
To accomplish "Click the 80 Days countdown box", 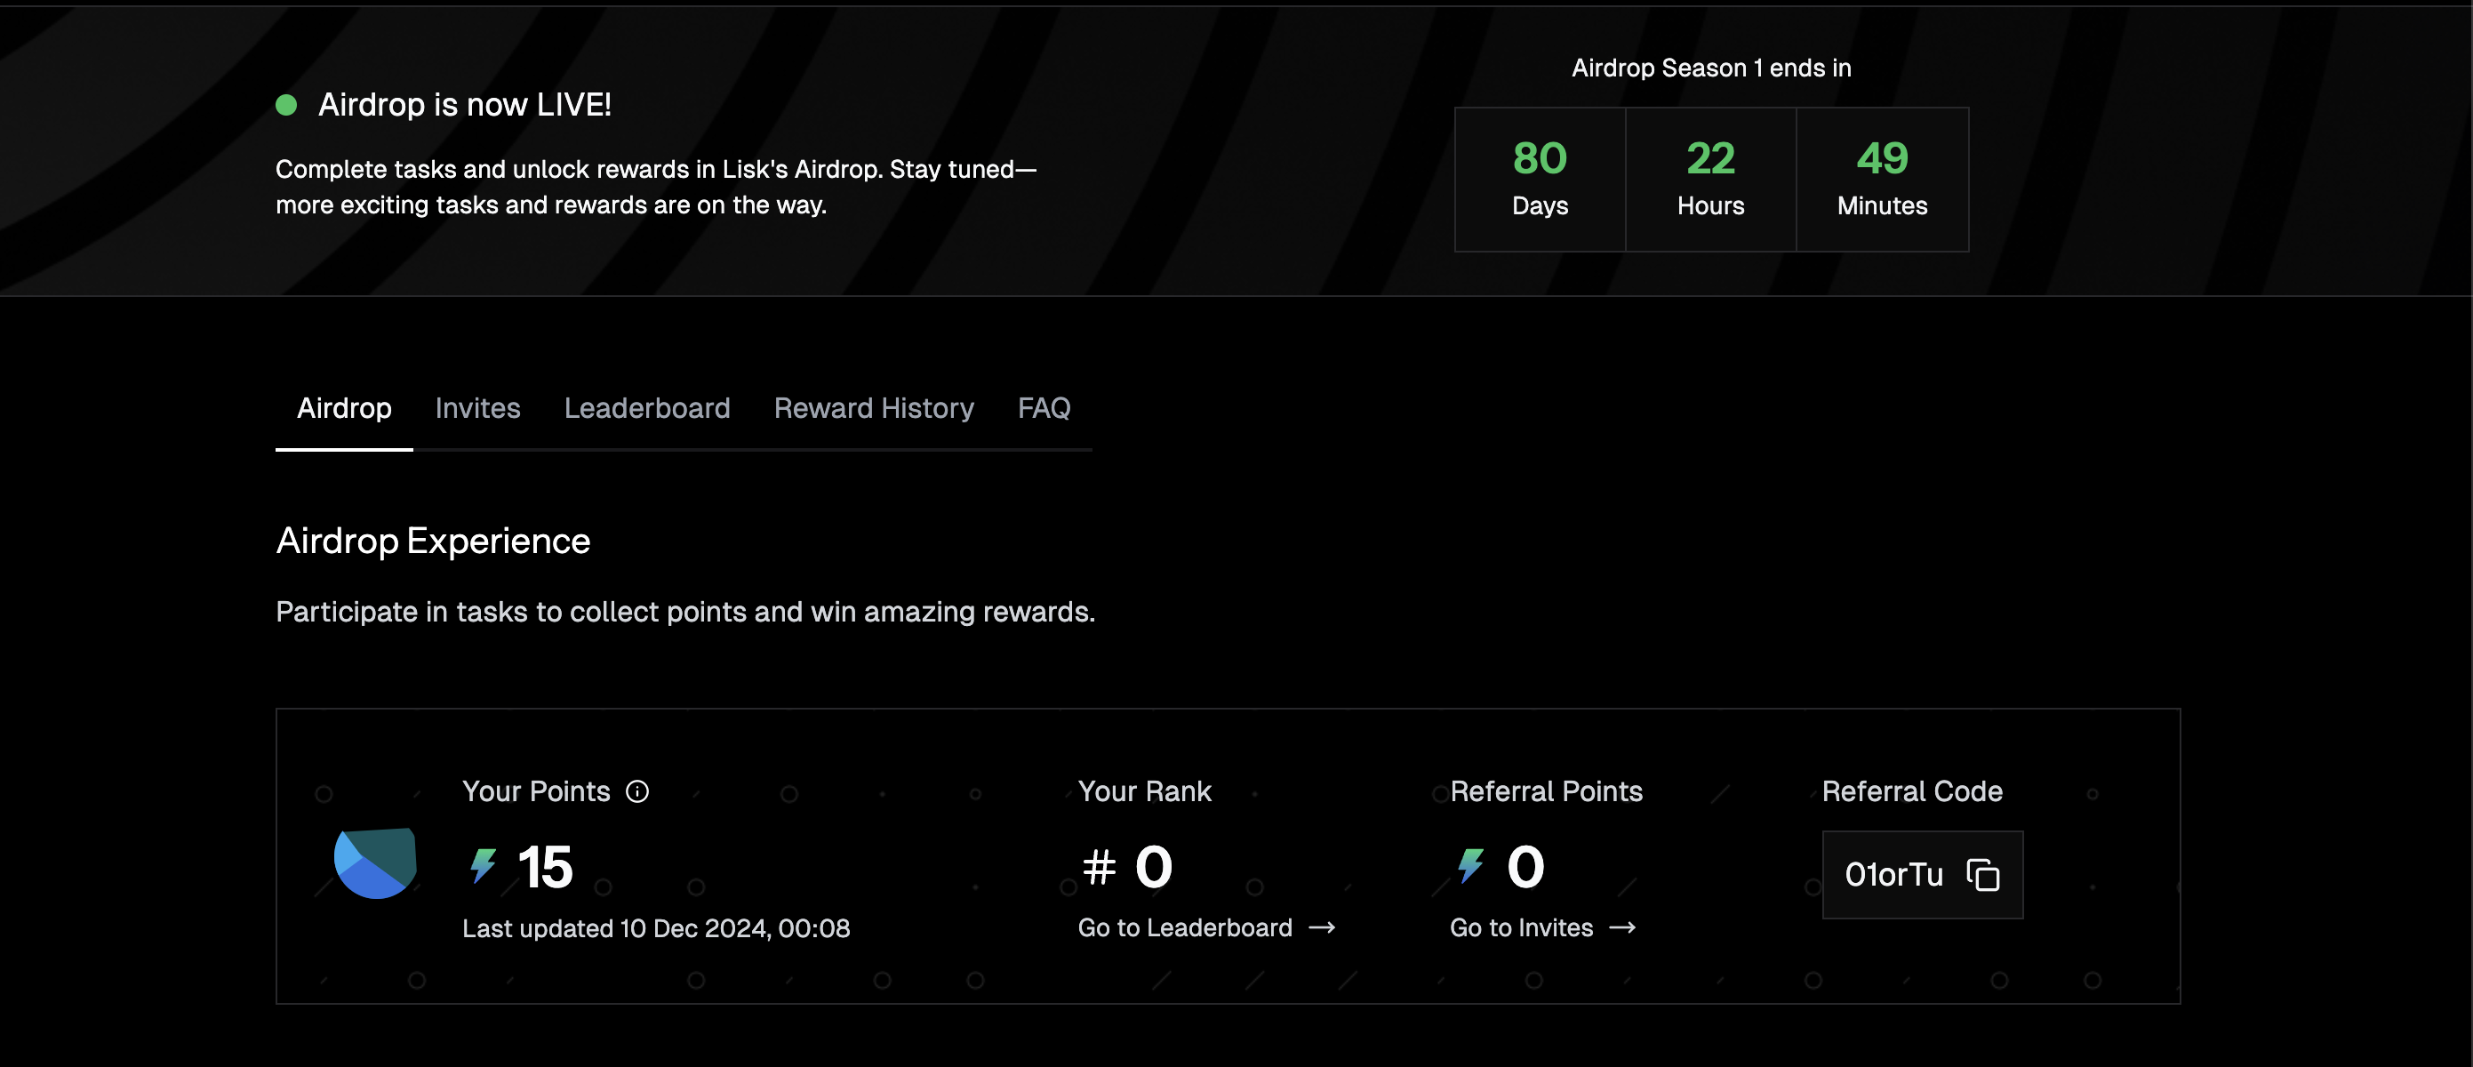I will click(1540, 180).
